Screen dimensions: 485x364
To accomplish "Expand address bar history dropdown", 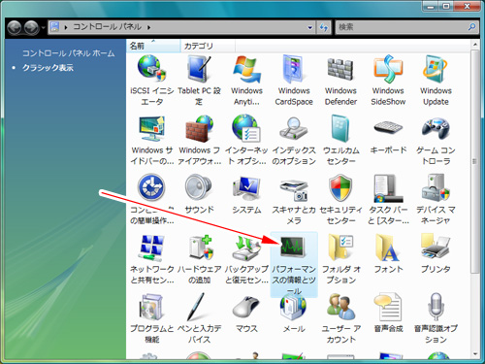I will pos(310,27).
